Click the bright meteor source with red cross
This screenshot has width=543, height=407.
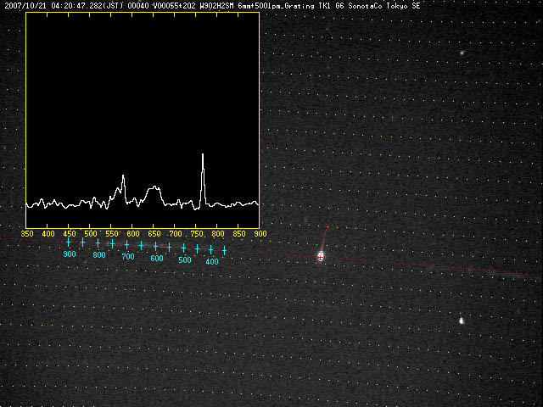[x=321, y=255]
